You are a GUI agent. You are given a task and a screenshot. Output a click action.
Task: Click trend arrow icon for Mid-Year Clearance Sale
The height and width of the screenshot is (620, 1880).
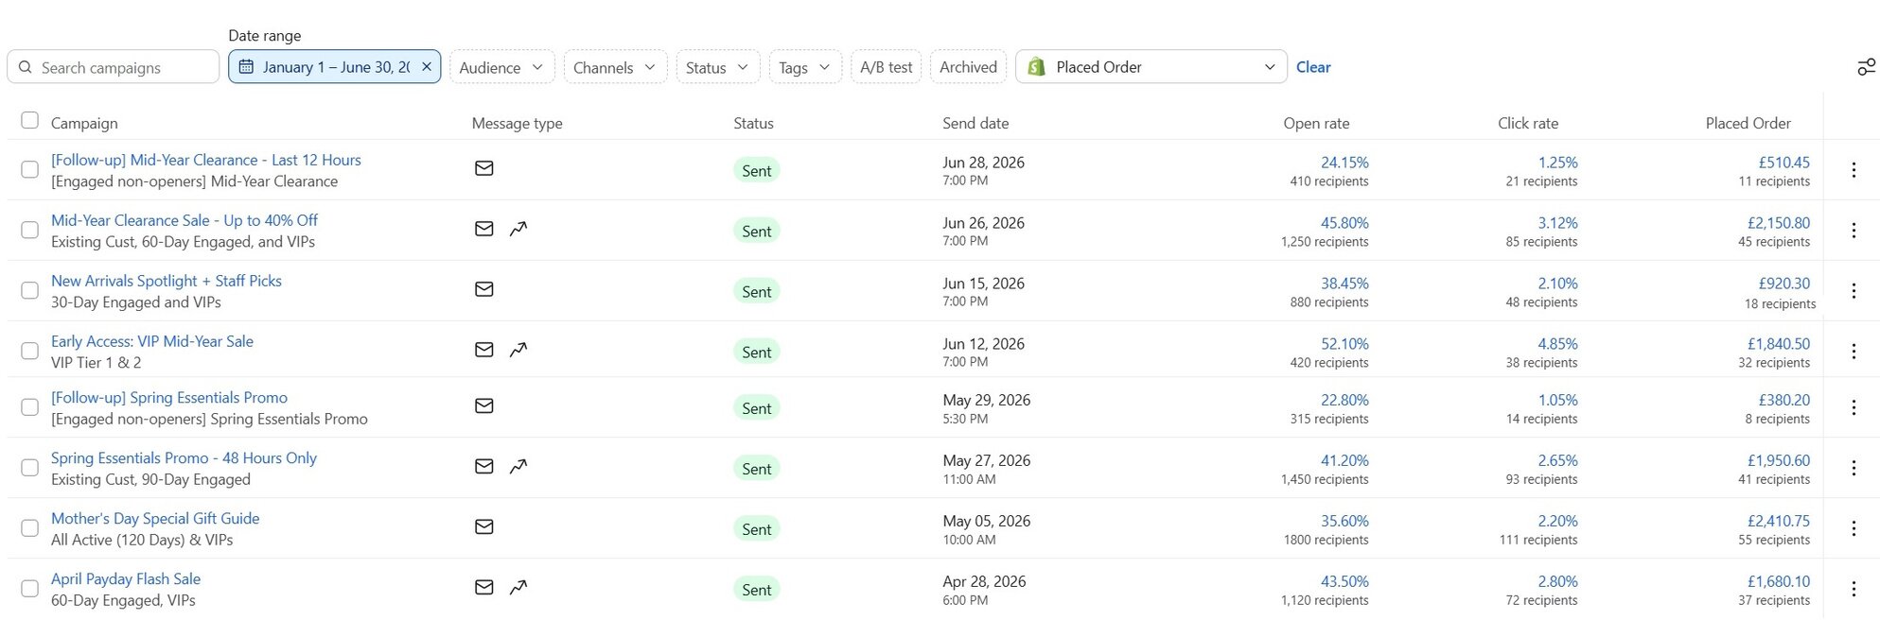tap(518, 229)
